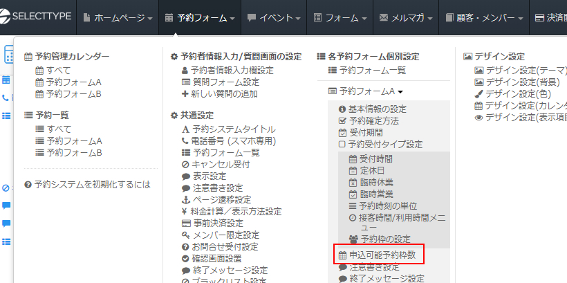Expand the 予約フォームA dropdown in 個別設定
This screenshot has height=283, width=567.
(366, 91)
